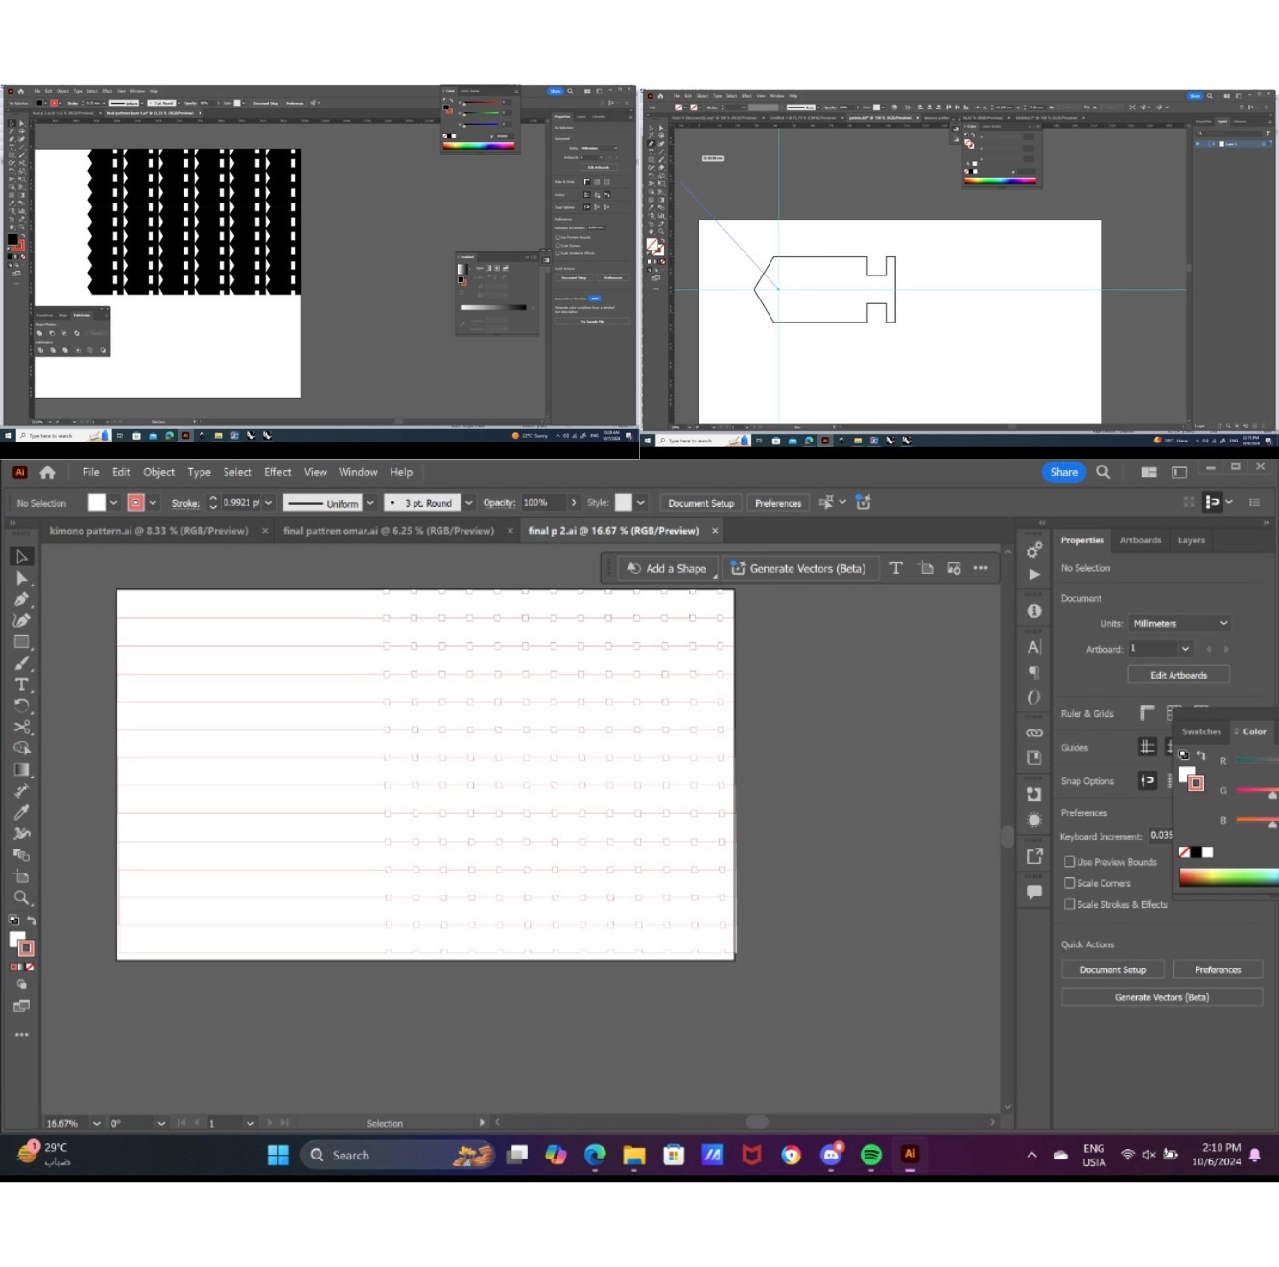Open the Paragraph panel icon

click(1034, 672)
